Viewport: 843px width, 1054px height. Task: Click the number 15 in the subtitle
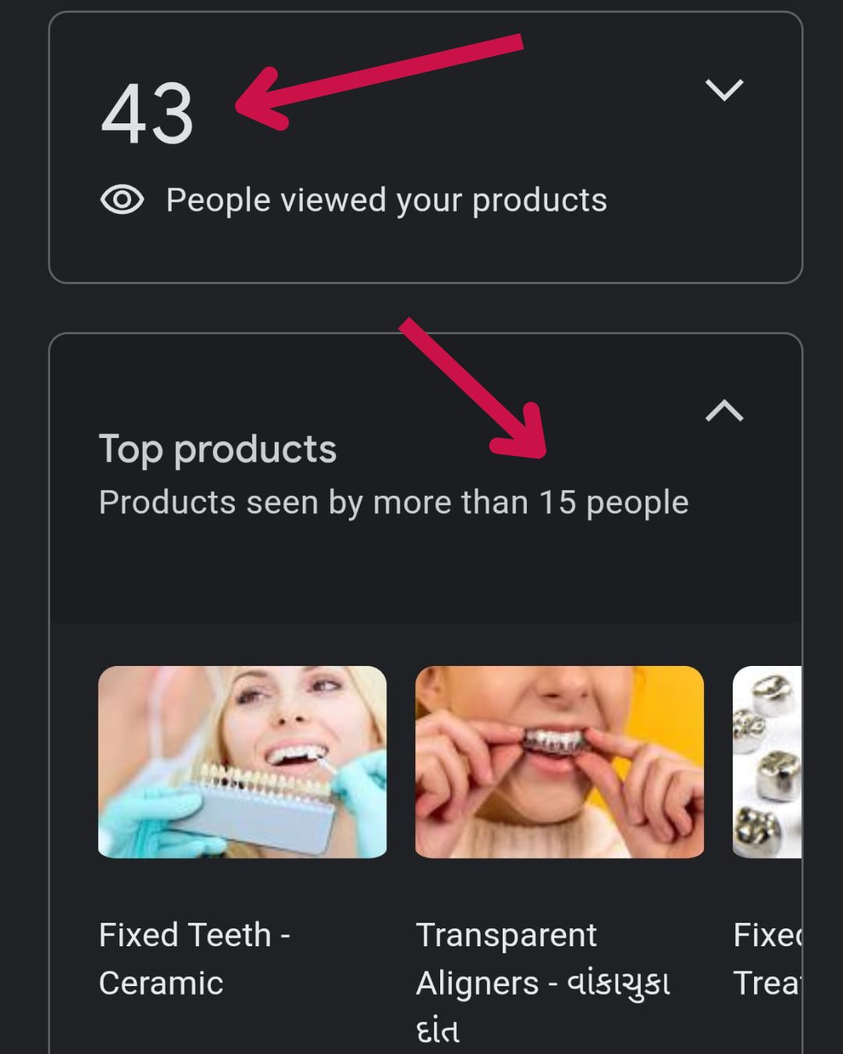point(557,503)
